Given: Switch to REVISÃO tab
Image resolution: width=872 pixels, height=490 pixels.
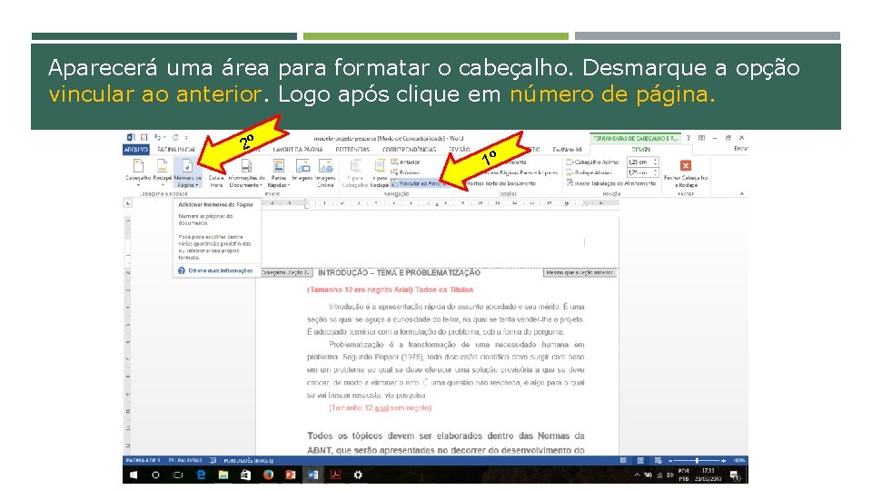Looking at the screenshot, I should pyautogui.click(x=460, y=150).
